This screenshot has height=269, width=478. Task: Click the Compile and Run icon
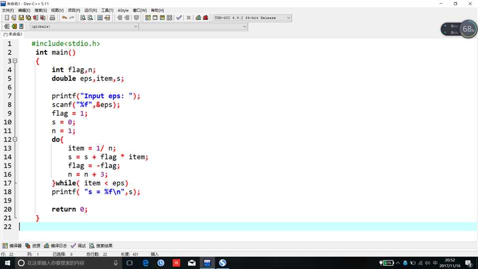point(162,18)
